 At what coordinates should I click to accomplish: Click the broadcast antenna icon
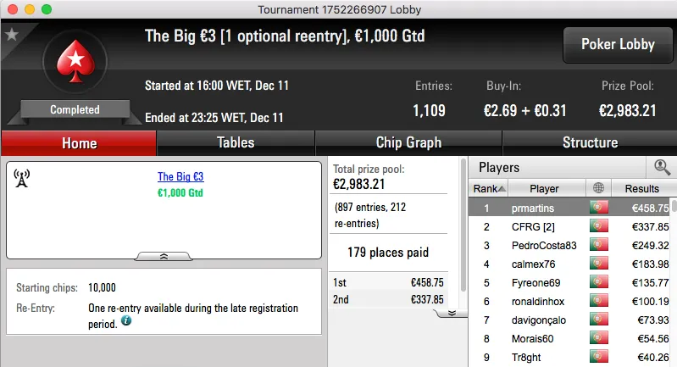pos(22,178)
